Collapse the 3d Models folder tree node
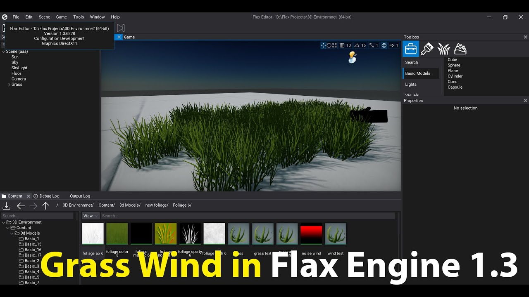 [x=12, y=233]
